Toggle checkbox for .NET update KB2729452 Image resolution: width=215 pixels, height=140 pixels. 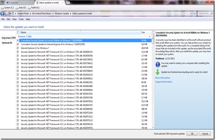18,59
